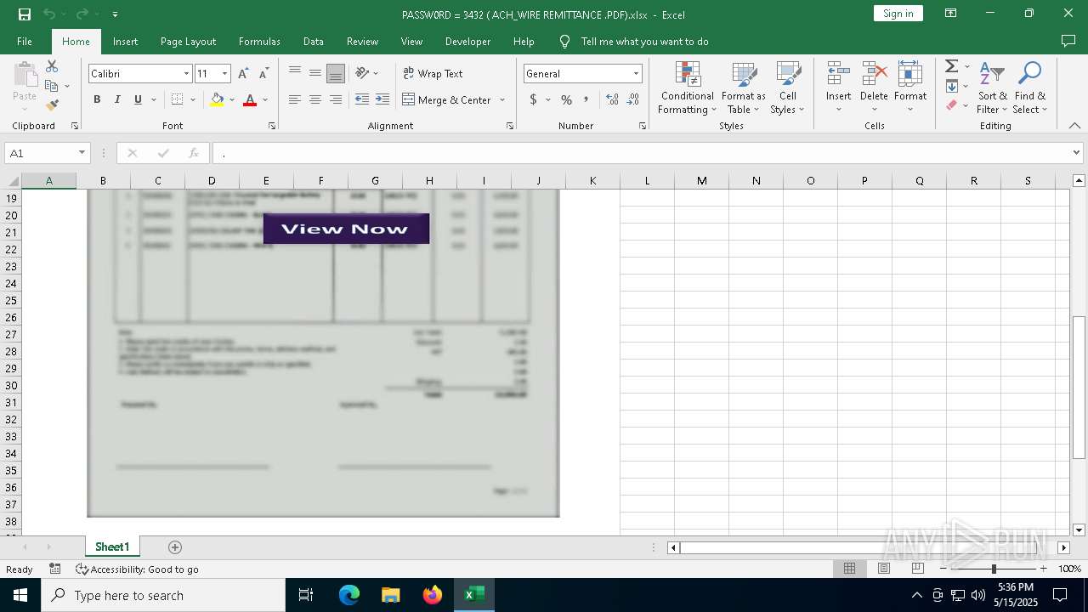Click Merge & Center
This screenshot has height=612, width=1088.
point(447,99)
